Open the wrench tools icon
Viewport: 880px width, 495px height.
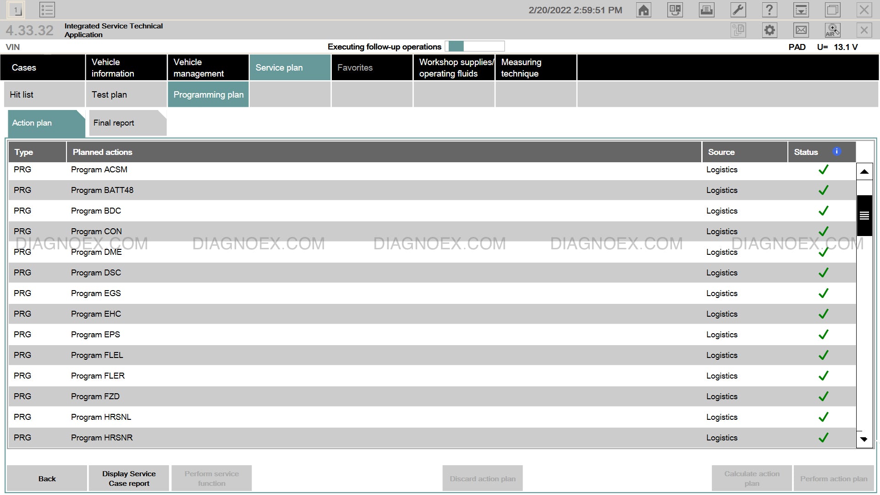[x=738, y=10]
